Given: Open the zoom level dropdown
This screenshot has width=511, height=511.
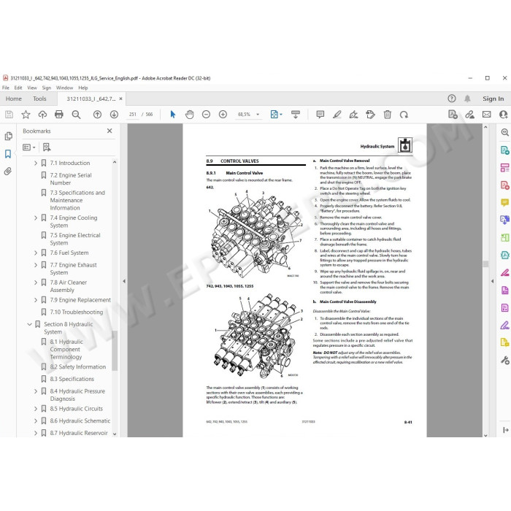Looking at the screenshot, I should [258, 115].
